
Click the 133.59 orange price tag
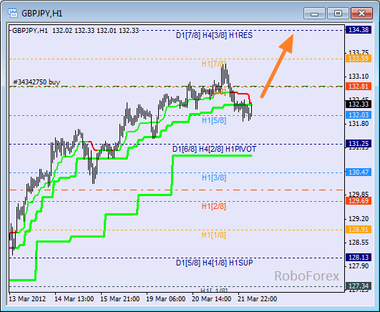(x=359, y=59)
